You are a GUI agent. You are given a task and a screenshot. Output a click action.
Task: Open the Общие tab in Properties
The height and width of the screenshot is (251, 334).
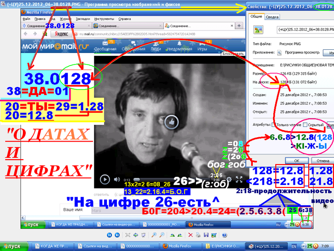[256, 16]
